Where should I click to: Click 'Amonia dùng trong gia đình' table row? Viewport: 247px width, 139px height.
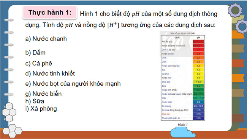[175, 110]
